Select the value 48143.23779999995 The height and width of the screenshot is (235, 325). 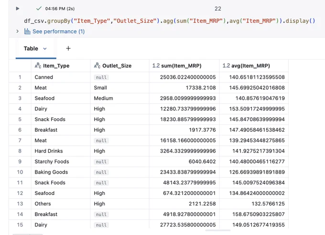[x=189, y=183]
